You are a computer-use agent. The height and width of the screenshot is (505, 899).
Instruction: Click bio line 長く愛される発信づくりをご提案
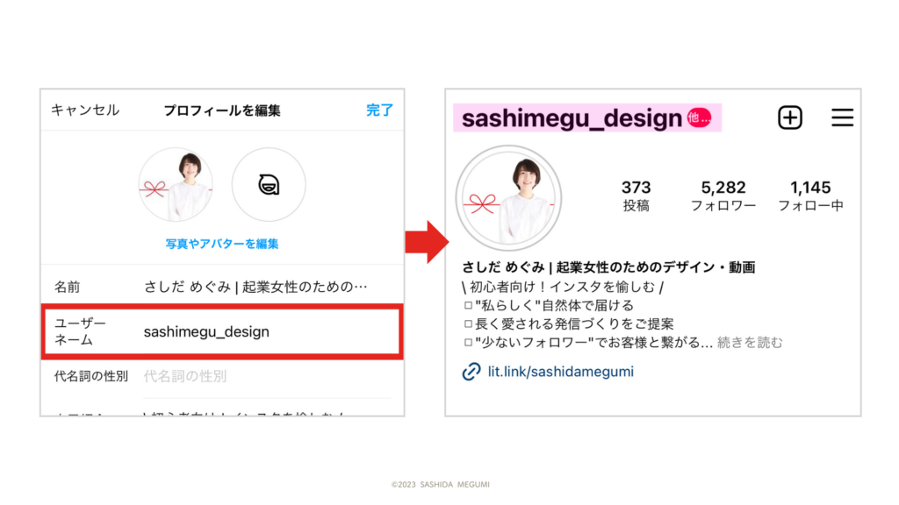pyautogui.click(x=569, y=324)
